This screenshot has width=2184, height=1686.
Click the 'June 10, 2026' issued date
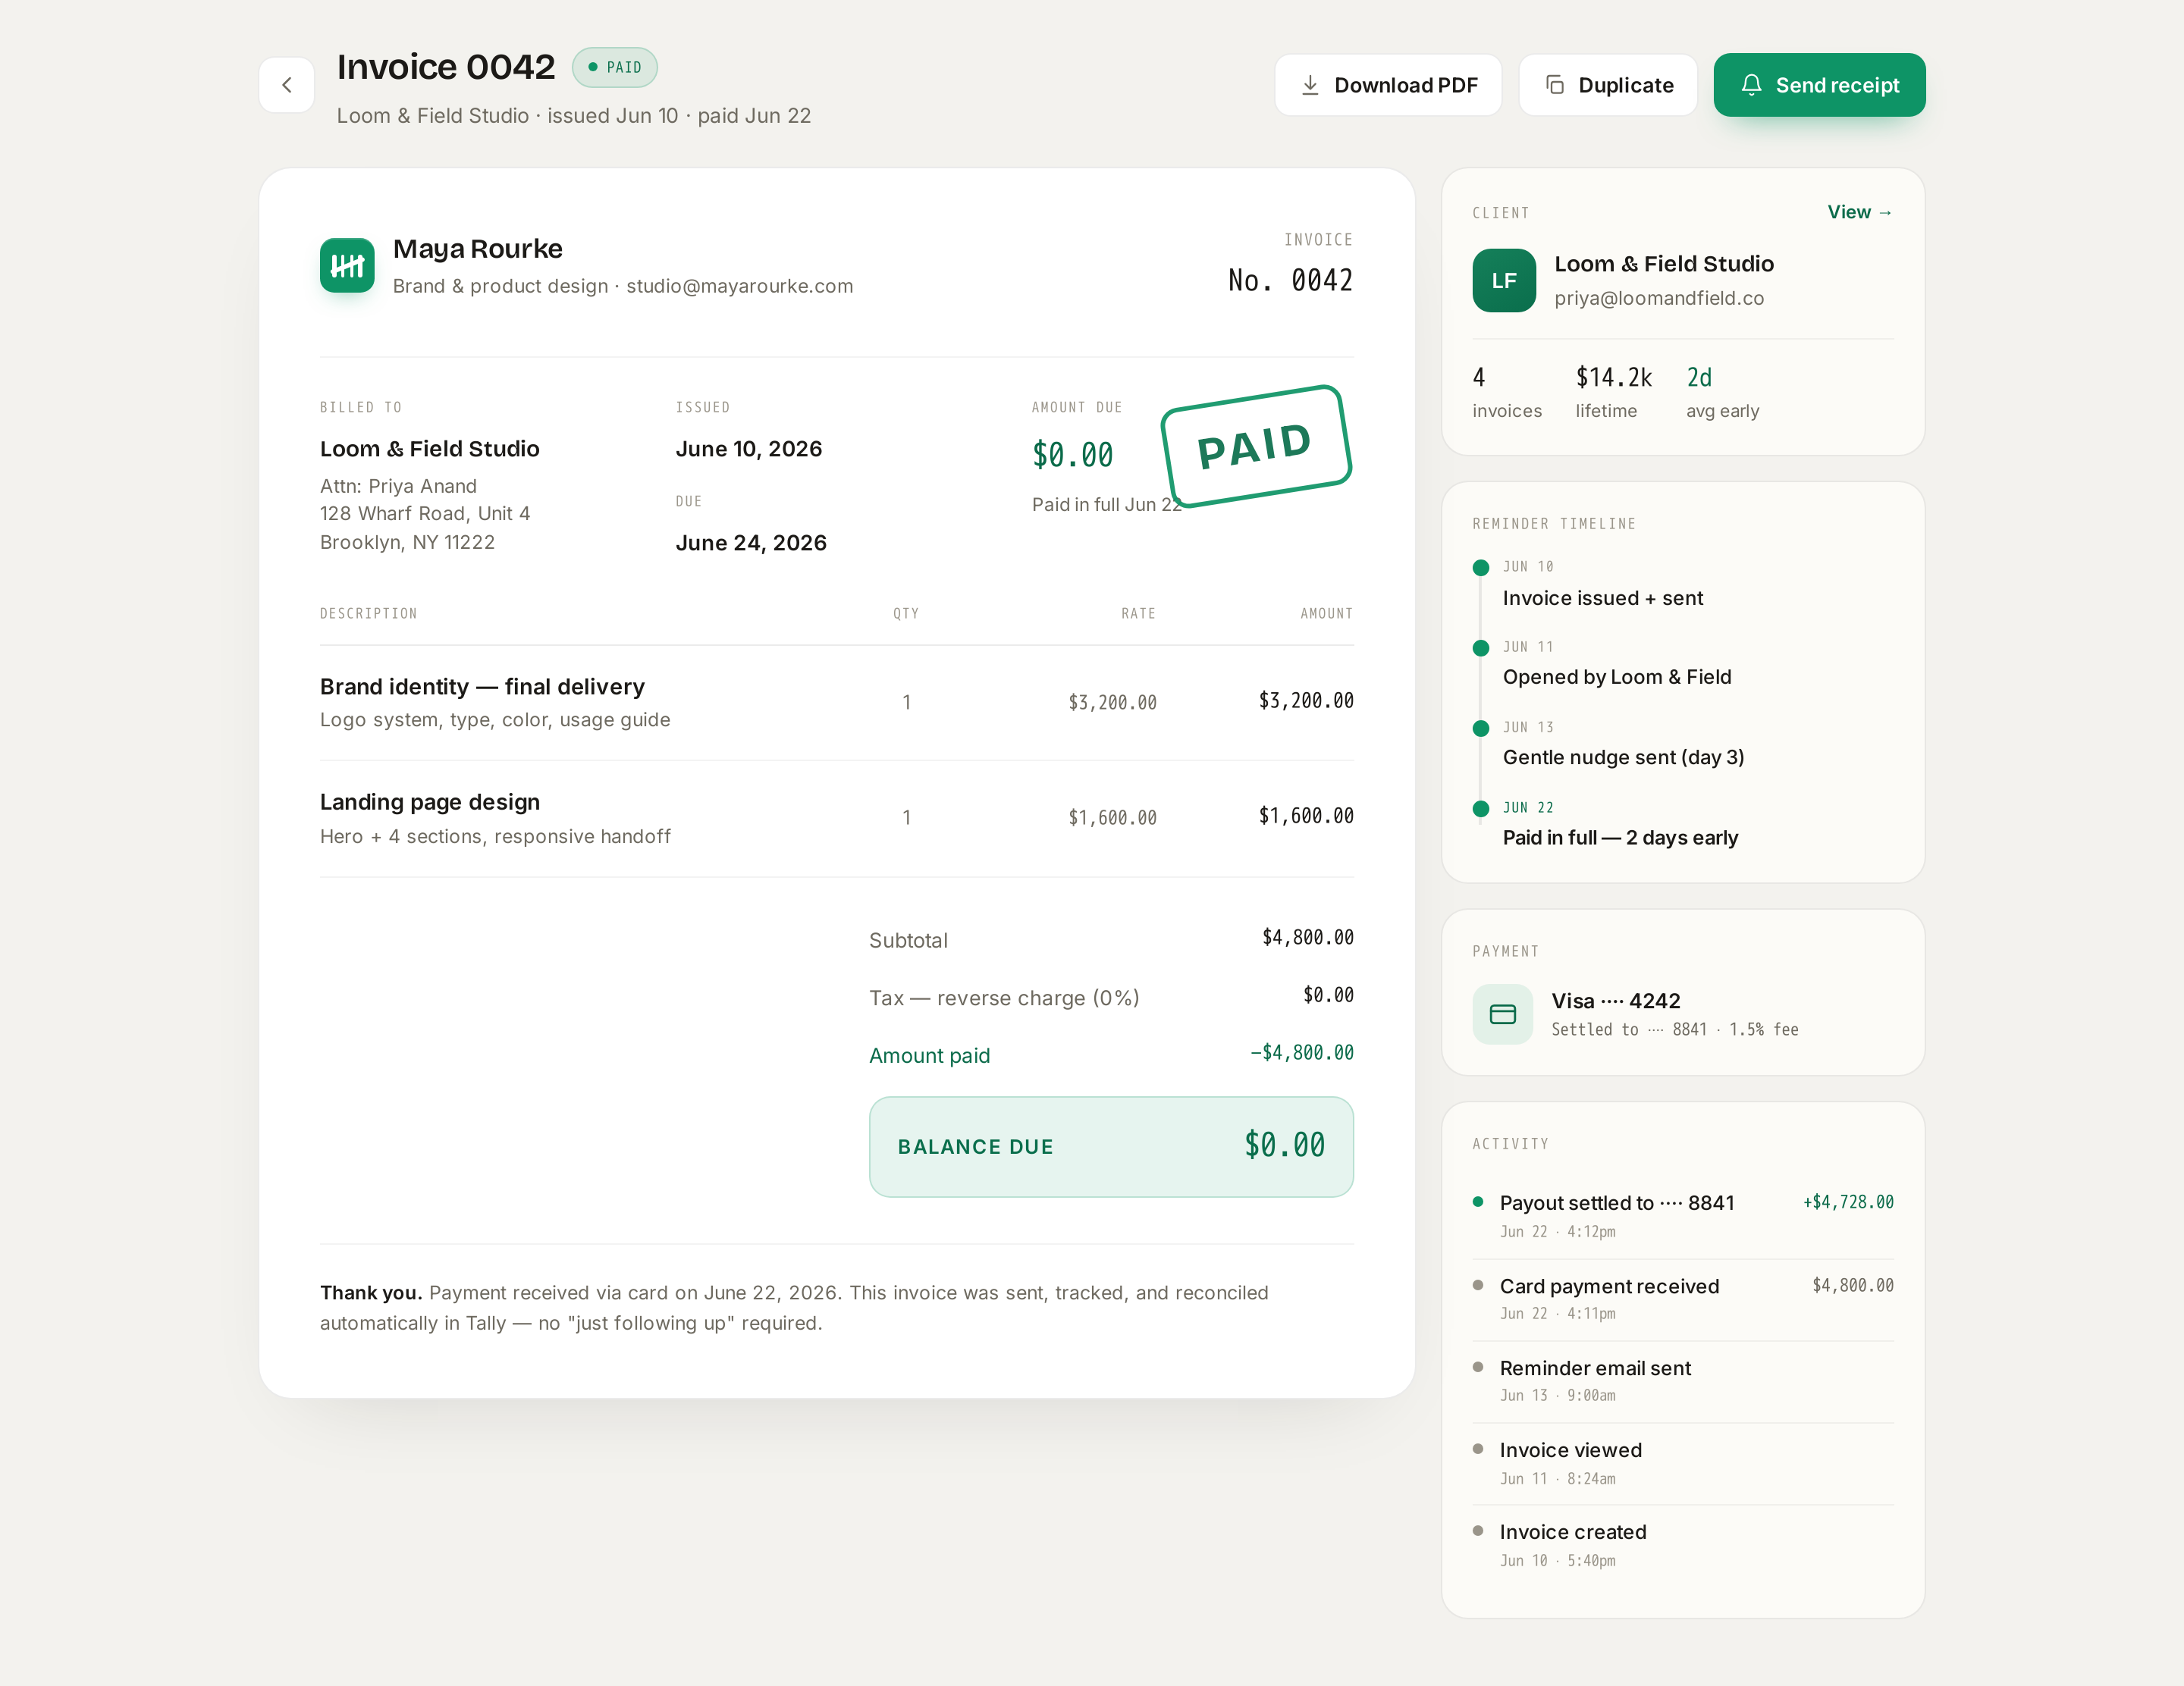pos(749,449)
